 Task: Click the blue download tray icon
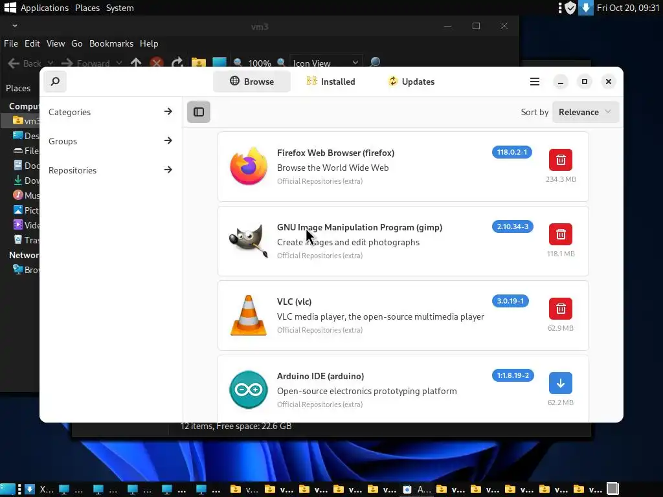(x=585, y=8)
